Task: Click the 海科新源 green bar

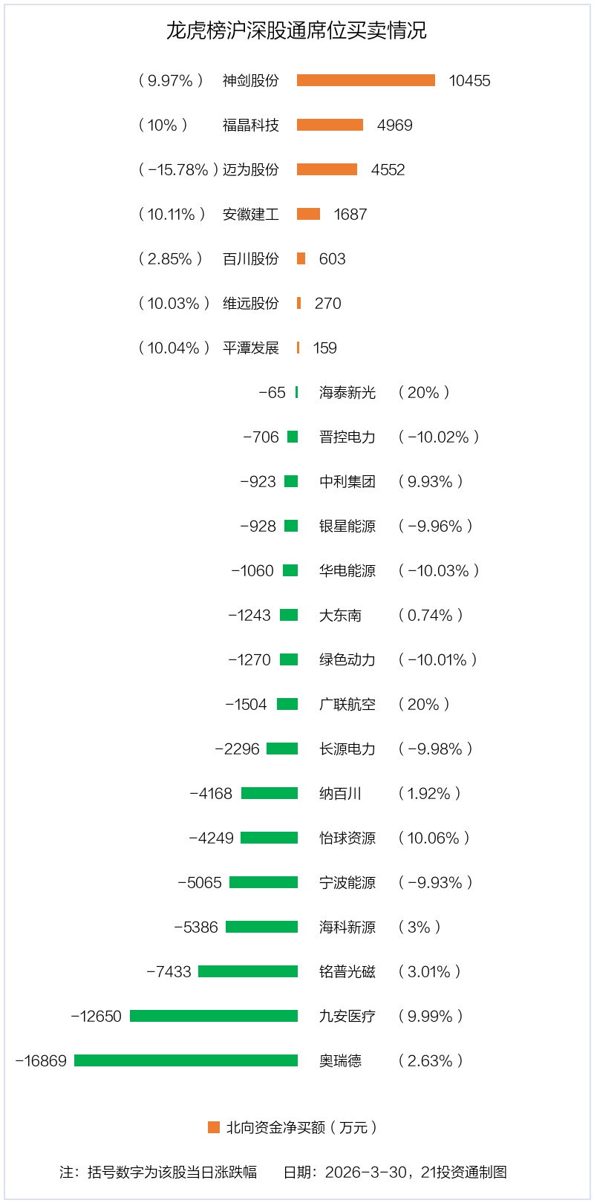Action: (x=261, y=927)
